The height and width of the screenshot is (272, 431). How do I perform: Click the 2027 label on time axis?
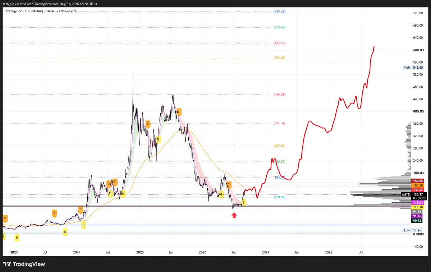(x=266, y=252)
